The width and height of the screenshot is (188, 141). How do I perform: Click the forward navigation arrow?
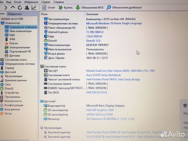[x=6, y=8]
